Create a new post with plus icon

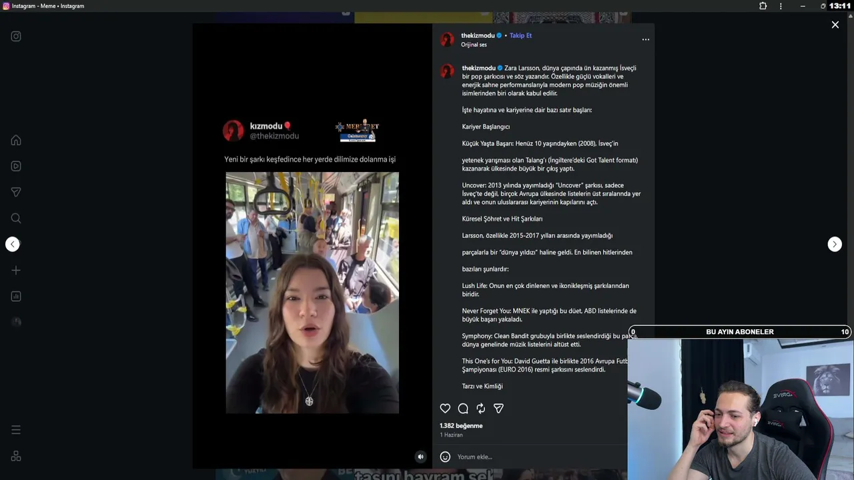point(16,270)
